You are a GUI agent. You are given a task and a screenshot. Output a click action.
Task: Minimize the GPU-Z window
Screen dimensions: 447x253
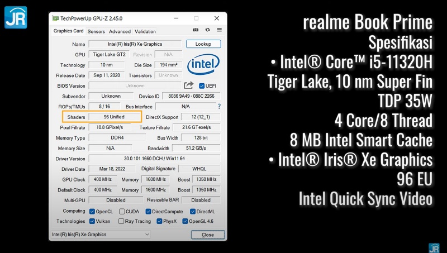[176, 18]
